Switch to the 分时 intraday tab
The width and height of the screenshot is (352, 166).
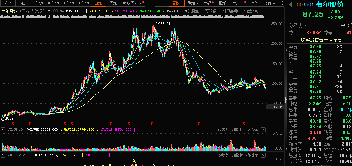click(8, 4)
